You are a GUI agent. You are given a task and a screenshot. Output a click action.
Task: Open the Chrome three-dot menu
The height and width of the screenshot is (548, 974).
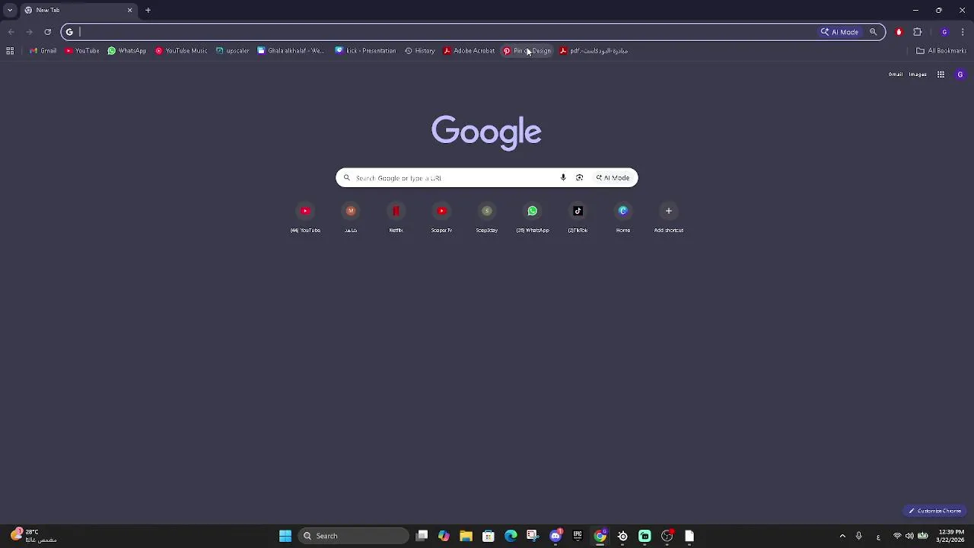point(963,32)
